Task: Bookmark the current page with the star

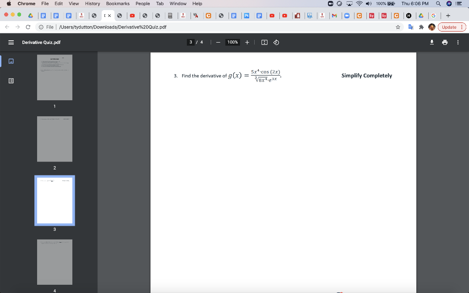Action: [398, 27]
